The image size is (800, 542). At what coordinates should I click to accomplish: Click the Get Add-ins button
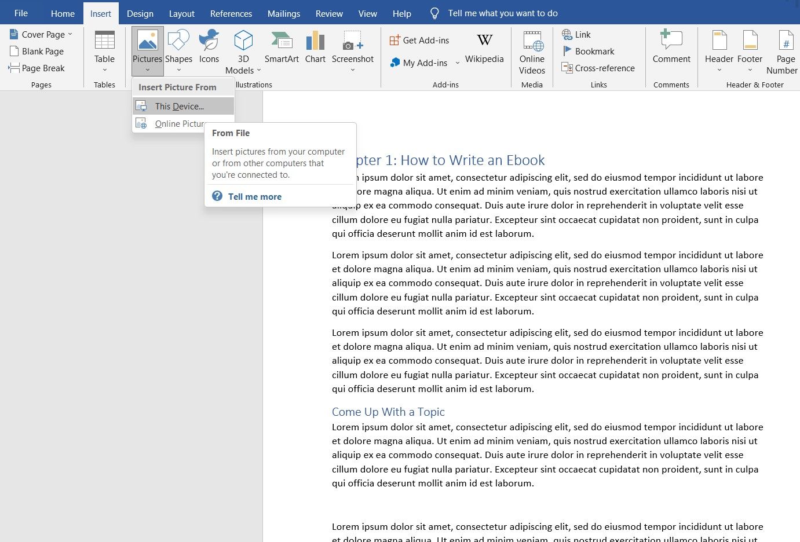coord(420,40)
